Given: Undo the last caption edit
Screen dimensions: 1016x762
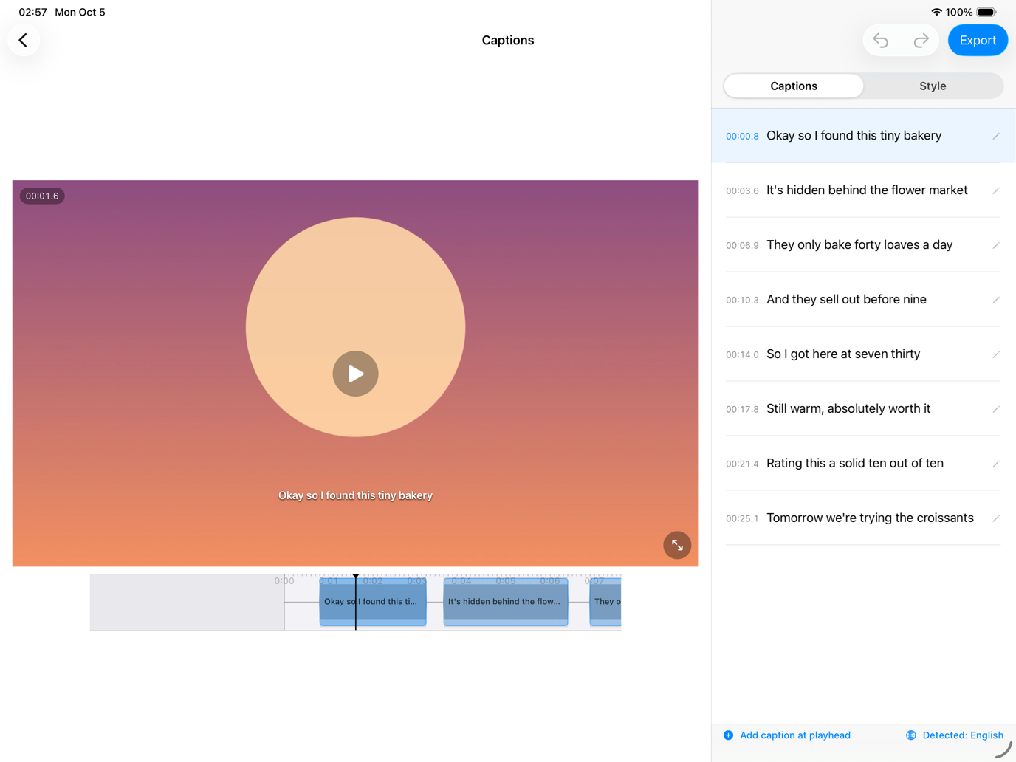Looking at the screenshot, I should click(881, 41).
